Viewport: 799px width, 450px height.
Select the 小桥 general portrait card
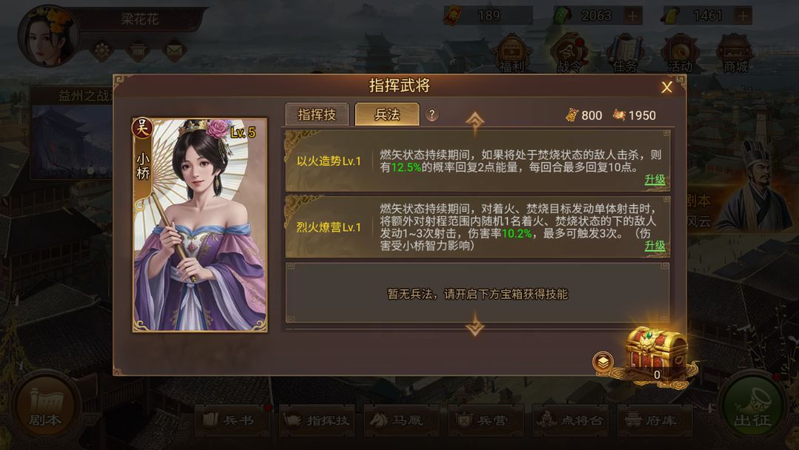pyautogui.click(x=200, y=225)
